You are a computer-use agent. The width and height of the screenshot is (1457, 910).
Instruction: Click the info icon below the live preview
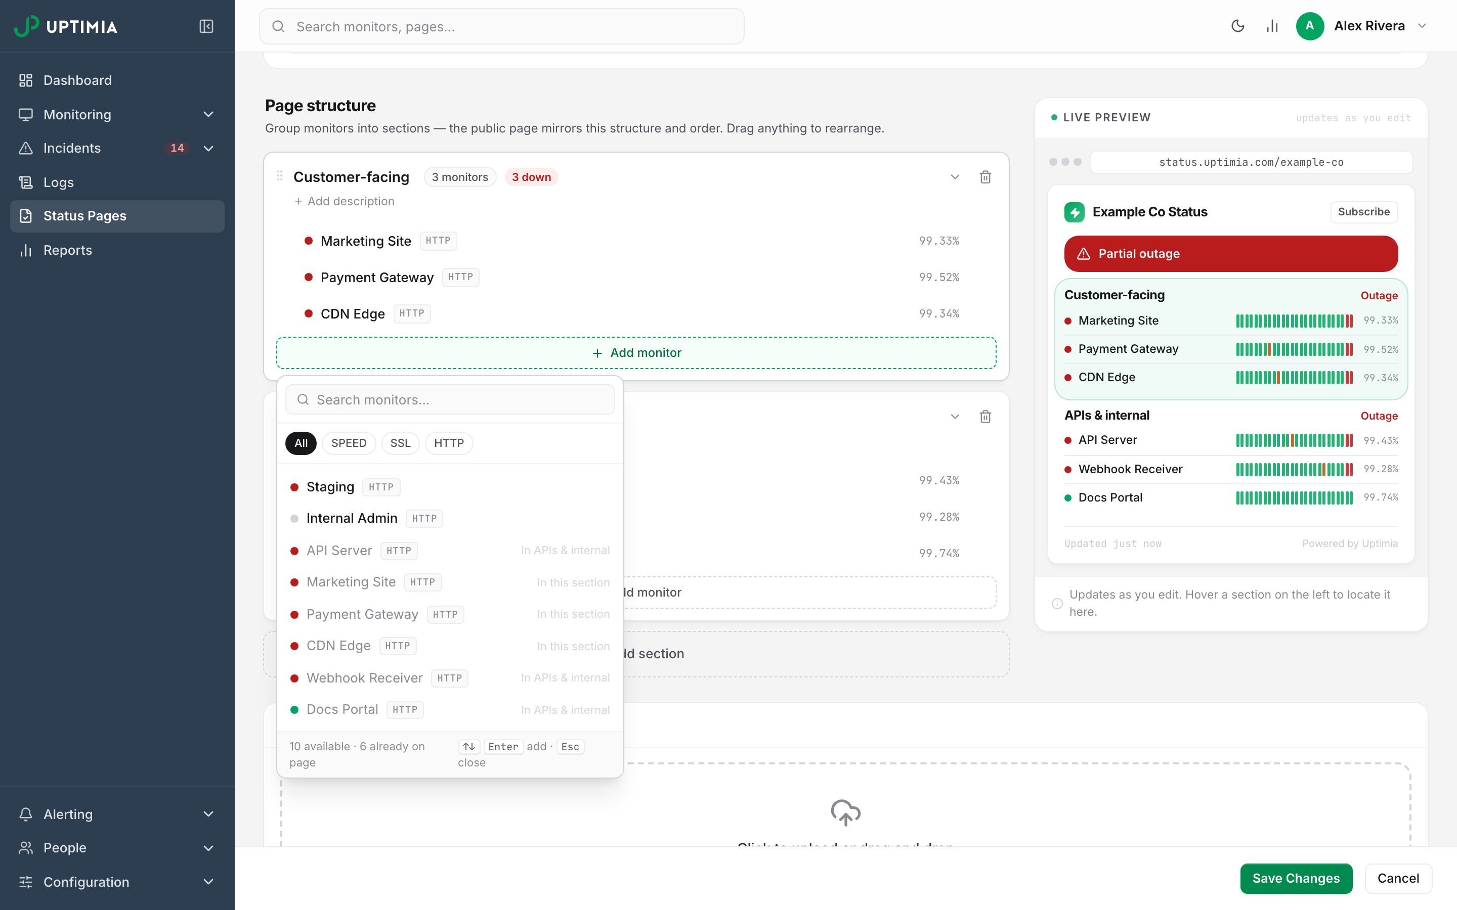(x=1057, y=603)
